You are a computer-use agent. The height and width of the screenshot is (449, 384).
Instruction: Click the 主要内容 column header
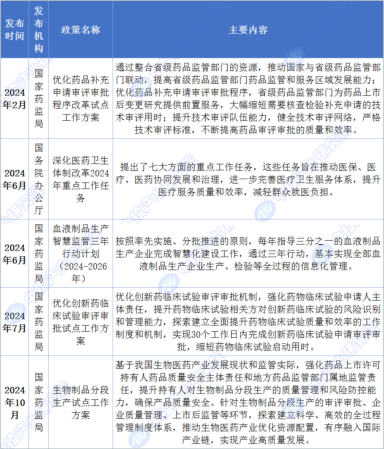248,30
